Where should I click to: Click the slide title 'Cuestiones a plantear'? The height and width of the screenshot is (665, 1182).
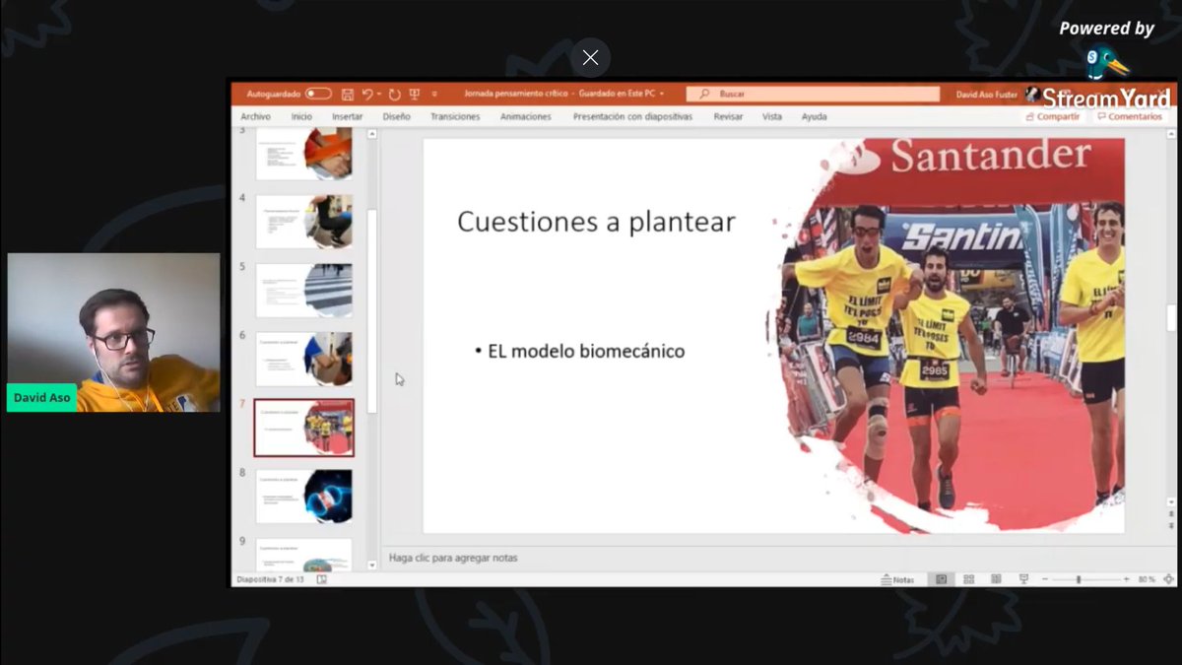click(x=596, y=222)
